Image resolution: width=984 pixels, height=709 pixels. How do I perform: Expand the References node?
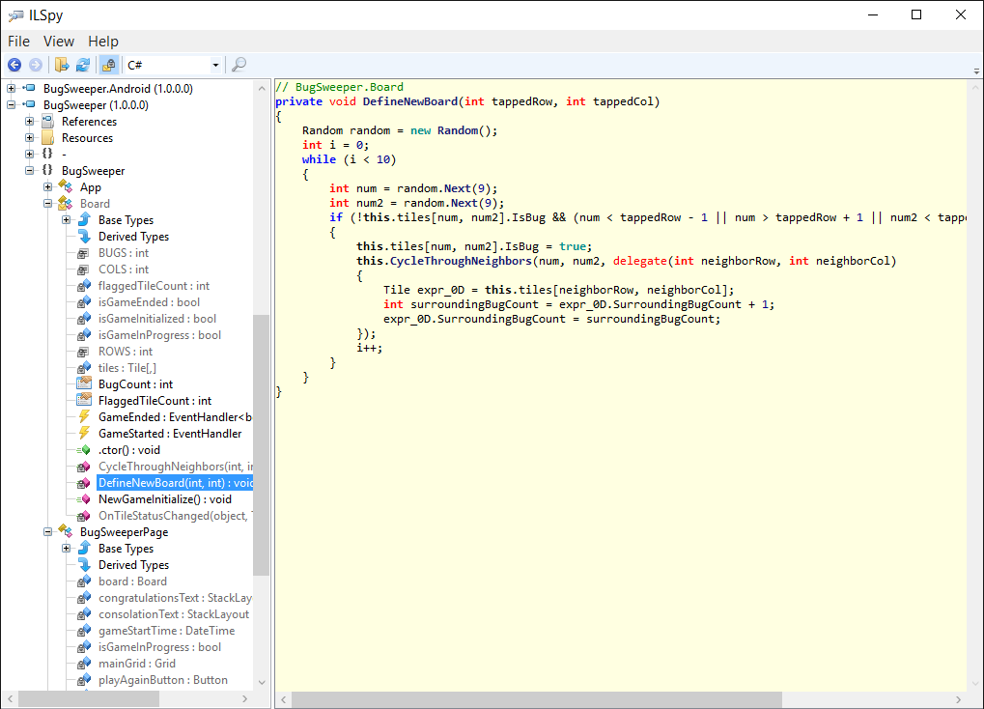pos(30,121)
